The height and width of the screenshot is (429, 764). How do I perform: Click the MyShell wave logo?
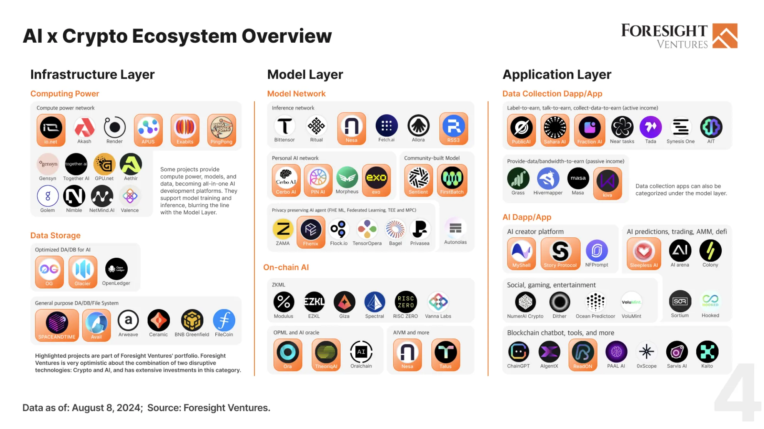(521, 251)
